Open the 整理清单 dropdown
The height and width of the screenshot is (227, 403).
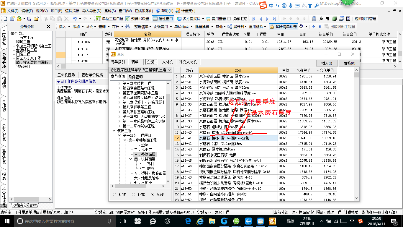click(143, 27)
